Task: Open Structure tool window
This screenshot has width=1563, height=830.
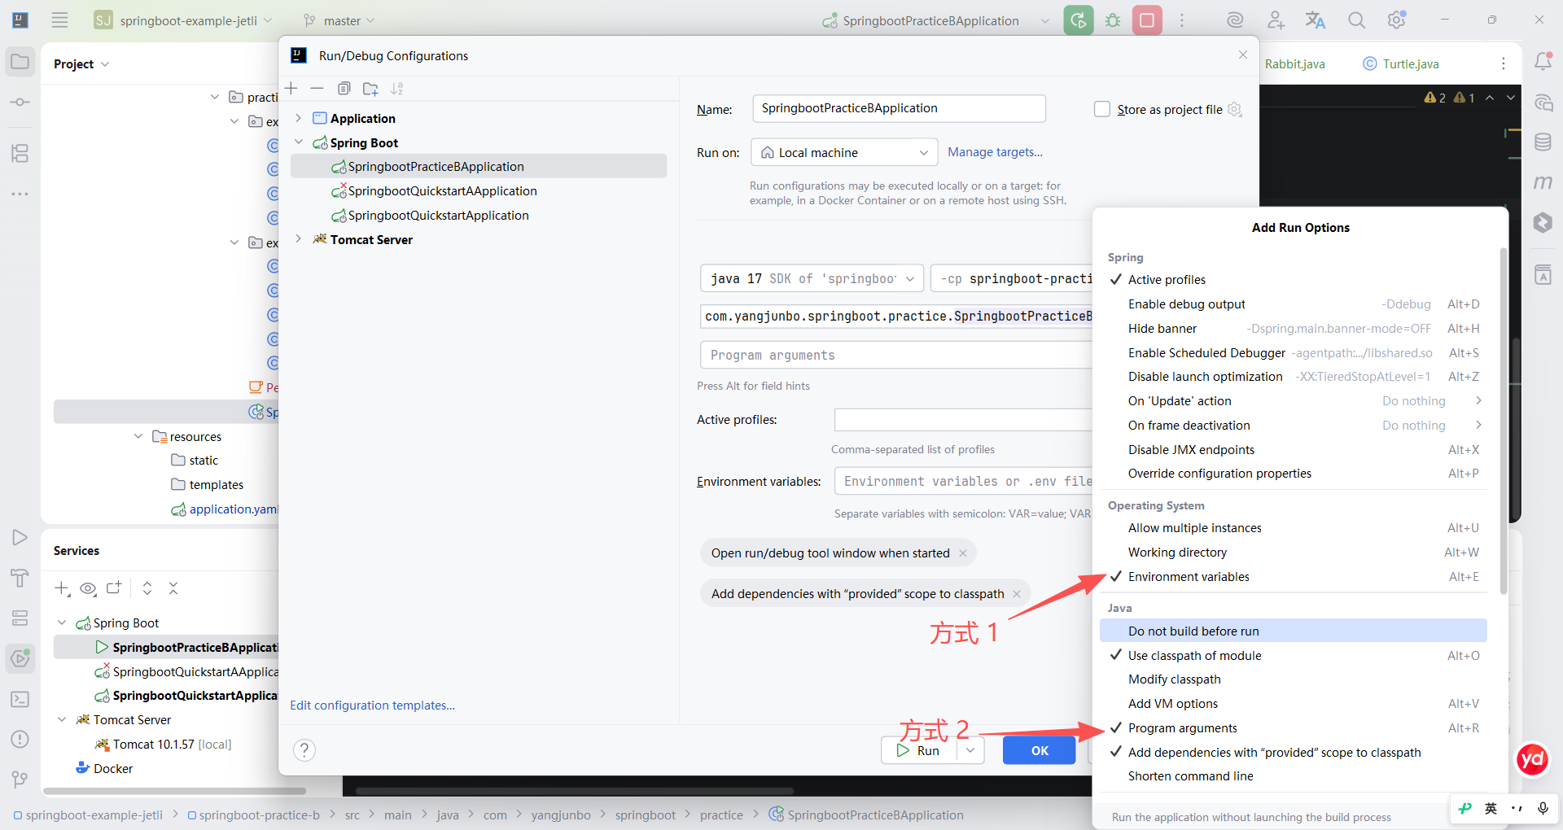Action: (20, 153)
